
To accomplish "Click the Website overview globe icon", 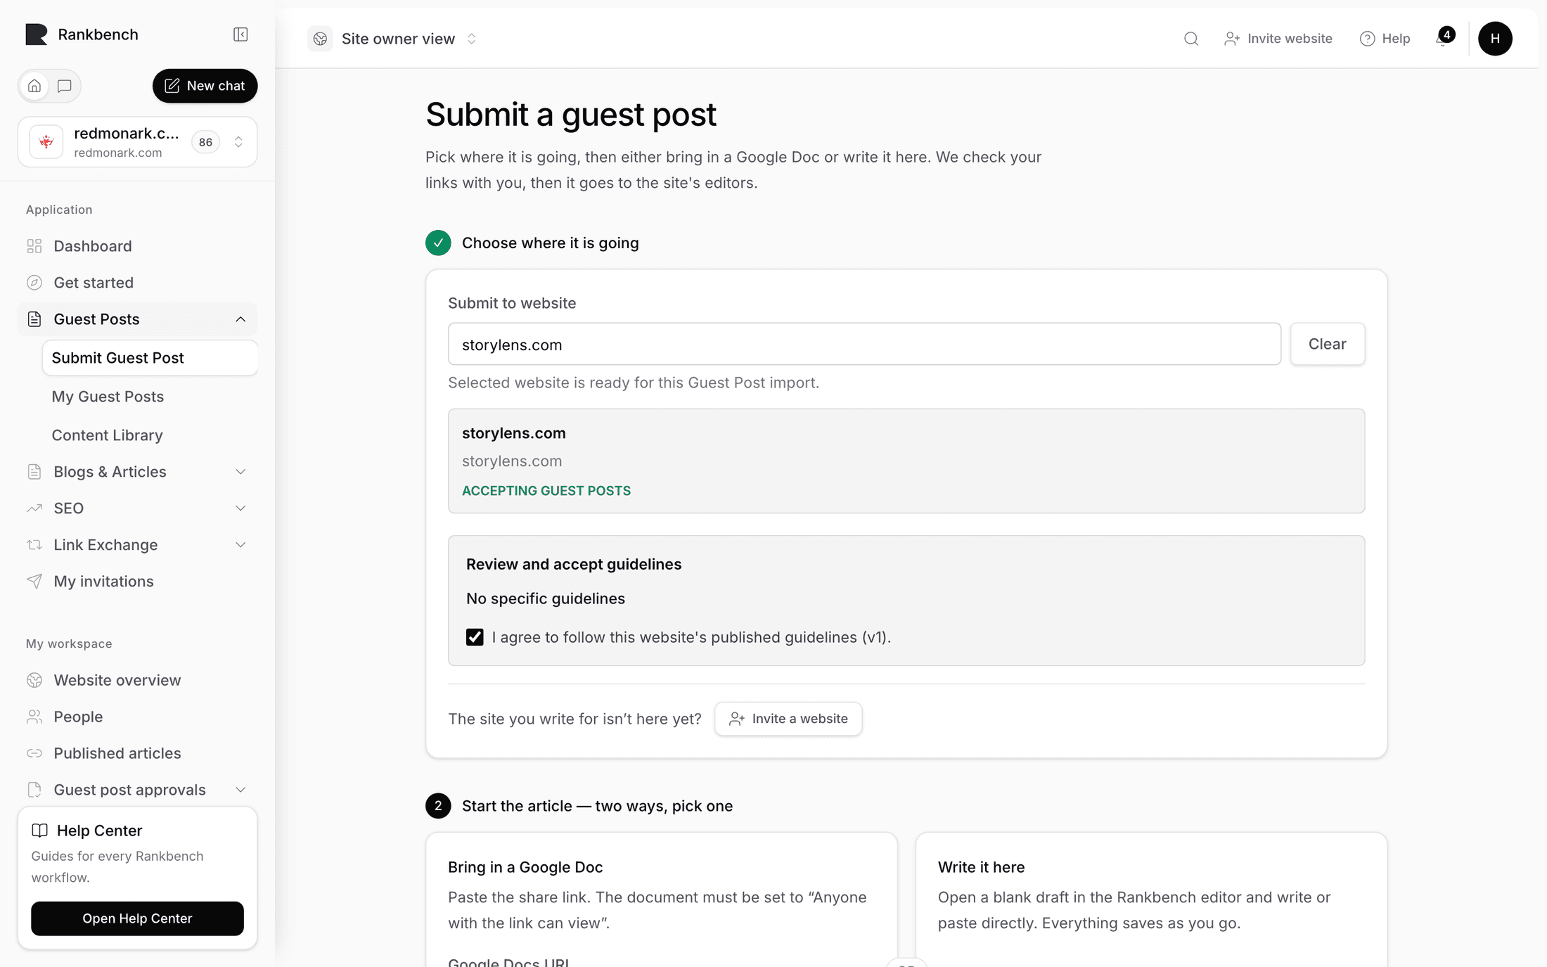I will click(x=34, y=680).
